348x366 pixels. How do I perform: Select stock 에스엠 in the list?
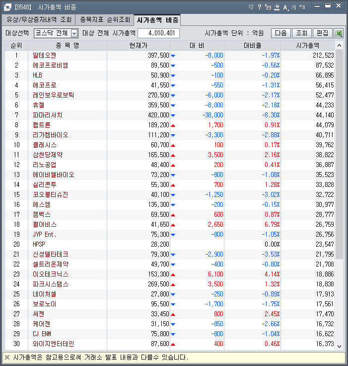point(42,205)
